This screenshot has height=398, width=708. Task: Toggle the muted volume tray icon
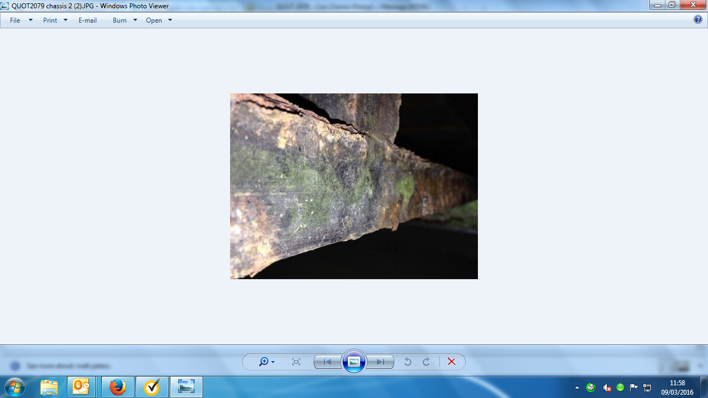607,387
